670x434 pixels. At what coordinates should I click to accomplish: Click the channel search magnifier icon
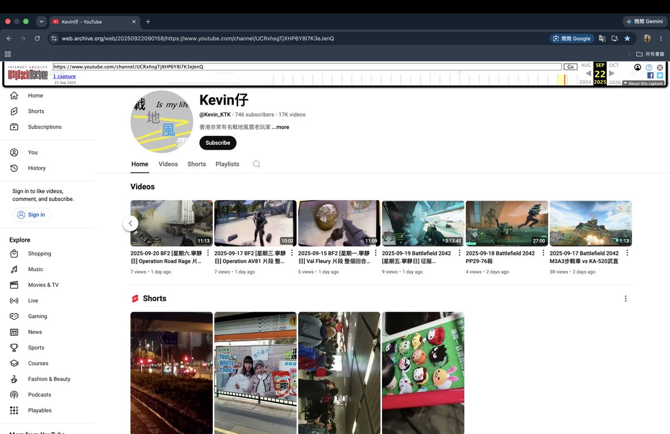click(x=256, y=164)
